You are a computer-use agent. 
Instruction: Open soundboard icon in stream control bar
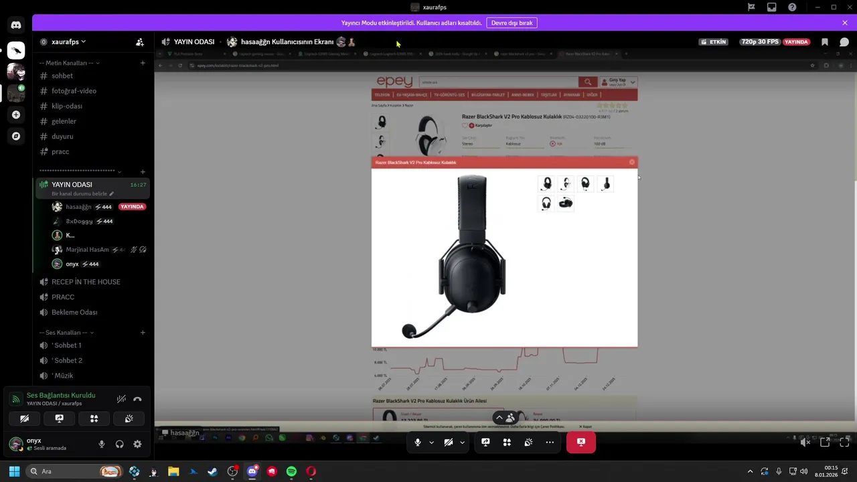pyautogui.click(x=528, y=443)
